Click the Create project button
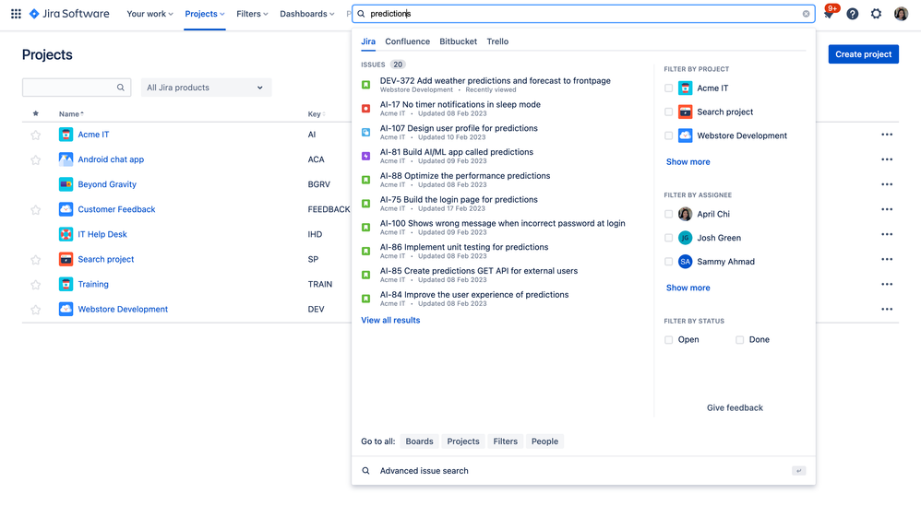The image size is (921, 529). [x=863, y=54]
